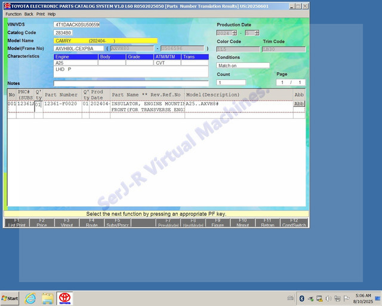382x306 pixels.
Task: Increase the production month with spinner up arrow
Action: click(257, 32)
